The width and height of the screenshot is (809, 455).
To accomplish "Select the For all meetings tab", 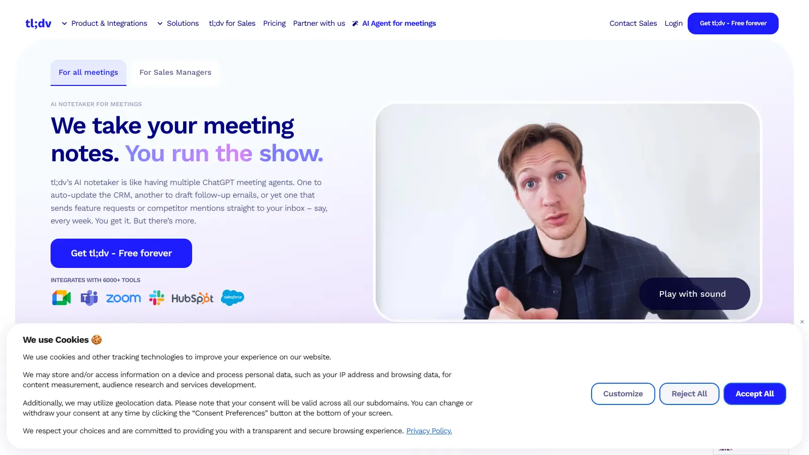I will pos(88,72).
